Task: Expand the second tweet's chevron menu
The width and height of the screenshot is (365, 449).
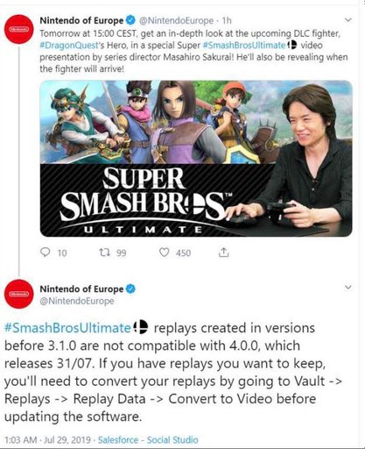Action: (347, 287)
